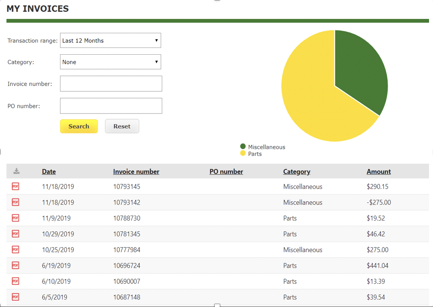Open PDF for invoice 10788730
This screenshot has height=307, width=433.
(15, 218)
